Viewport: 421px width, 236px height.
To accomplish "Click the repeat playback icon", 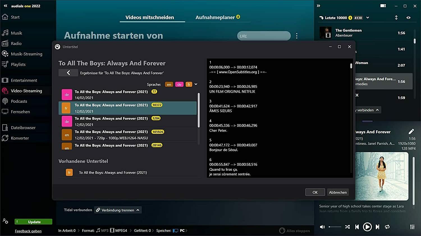I will coord(387,227).
